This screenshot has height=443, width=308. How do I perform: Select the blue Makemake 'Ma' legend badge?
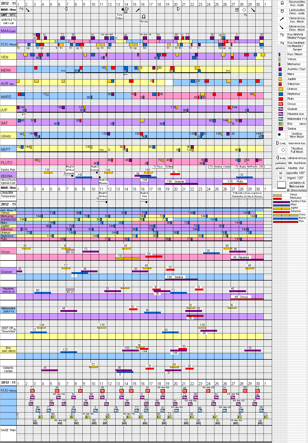point(281,119)
